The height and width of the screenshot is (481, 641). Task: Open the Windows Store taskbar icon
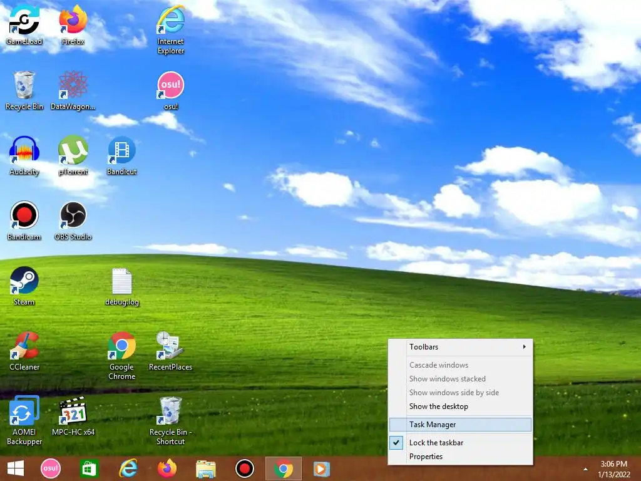coord(89,468)
